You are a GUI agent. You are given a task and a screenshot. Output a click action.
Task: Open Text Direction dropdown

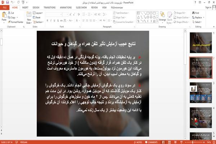[x=121, y=13]
